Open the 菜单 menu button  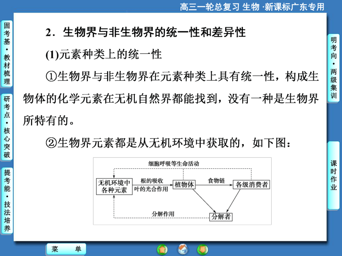point(66,249)
